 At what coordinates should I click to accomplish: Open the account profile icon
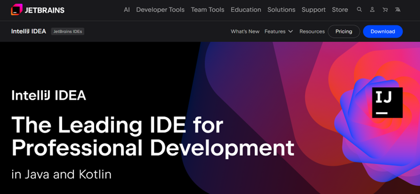(x=372, y=10)
